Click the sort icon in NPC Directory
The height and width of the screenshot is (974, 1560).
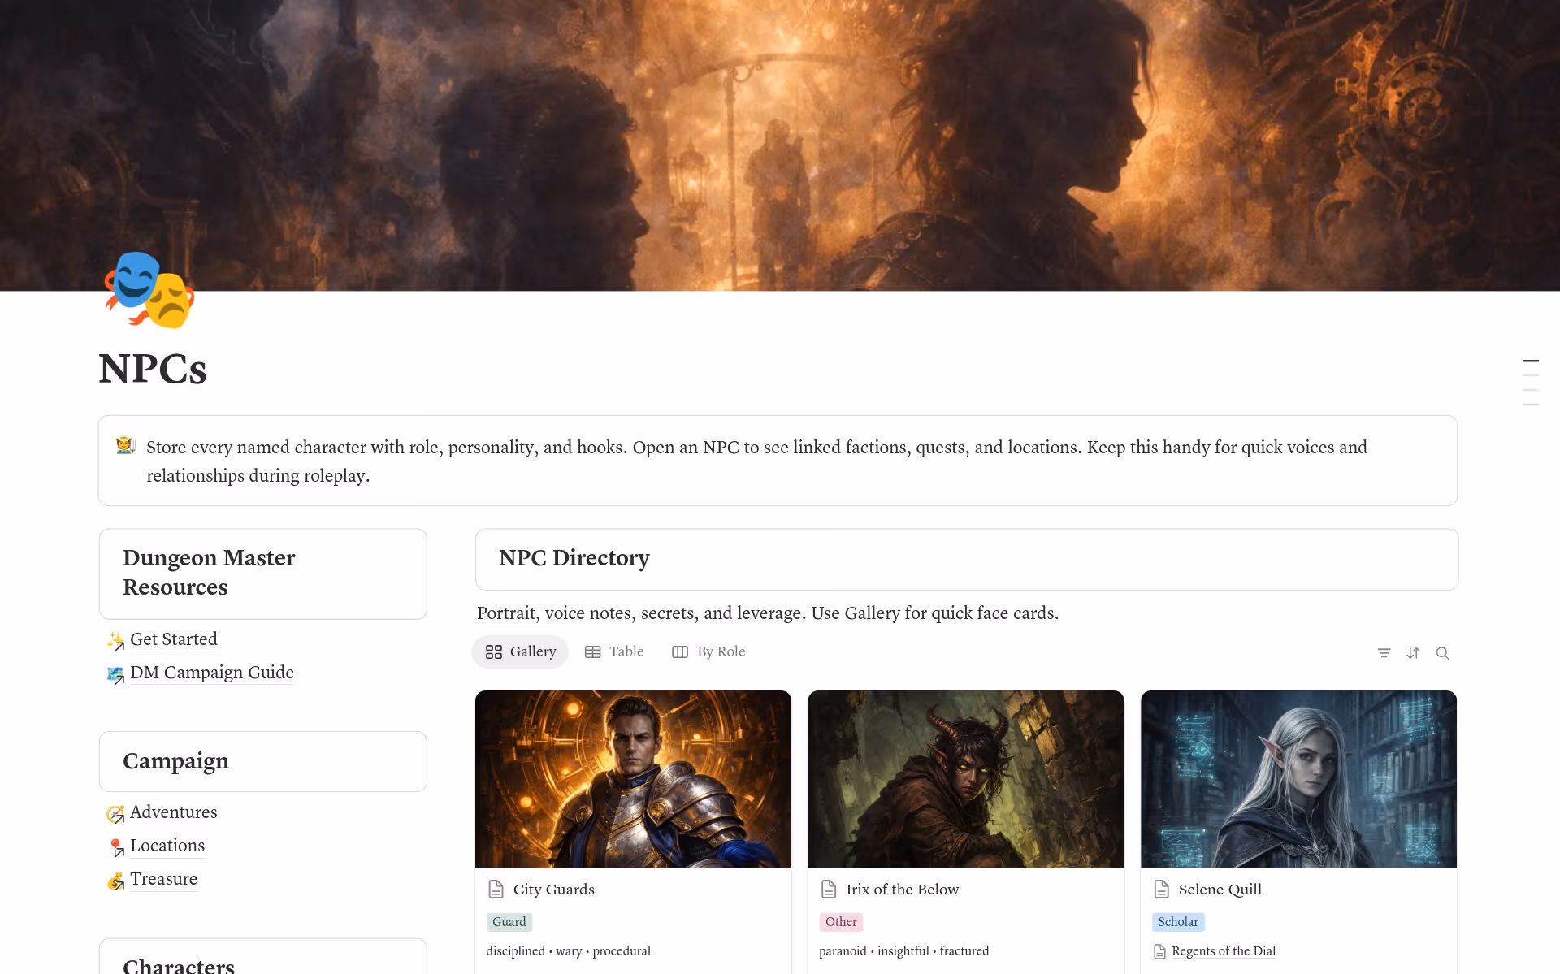(x=1413, y=653)
